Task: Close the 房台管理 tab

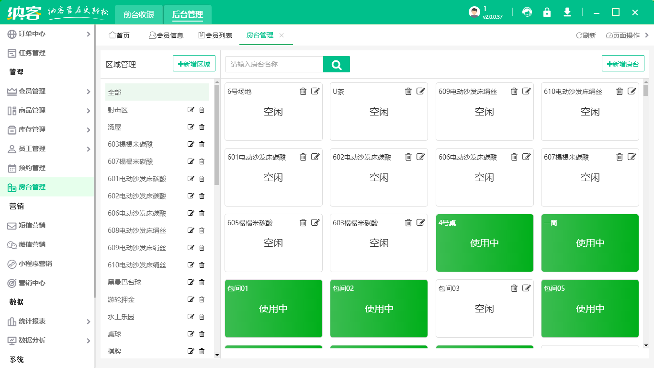Action: pos(282,35)
